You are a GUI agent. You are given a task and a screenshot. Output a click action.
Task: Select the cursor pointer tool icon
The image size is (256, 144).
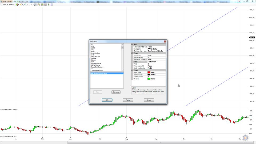[31, 5]
